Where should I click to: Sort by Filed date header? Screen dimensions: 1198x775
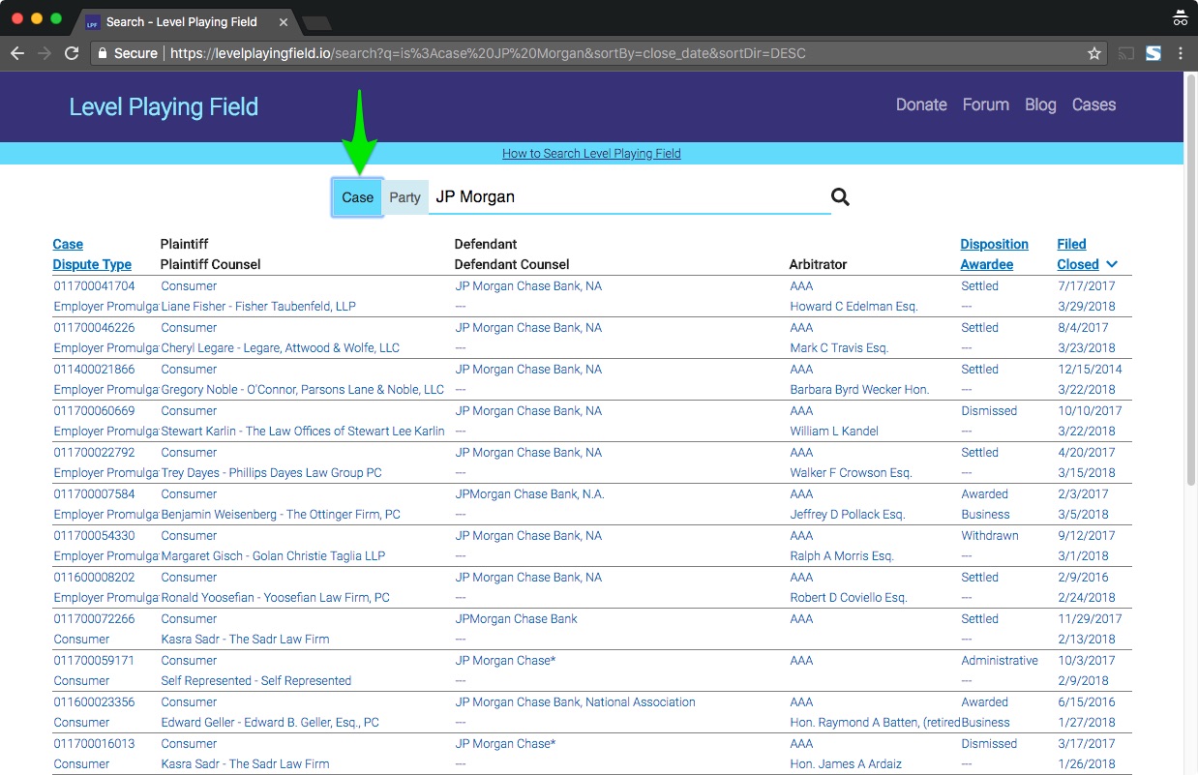click(x=1071, y=244)
